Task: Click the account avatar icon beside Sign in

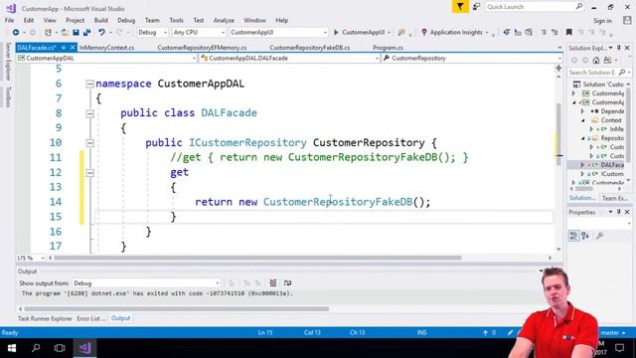Action: [x=627, y=20]
